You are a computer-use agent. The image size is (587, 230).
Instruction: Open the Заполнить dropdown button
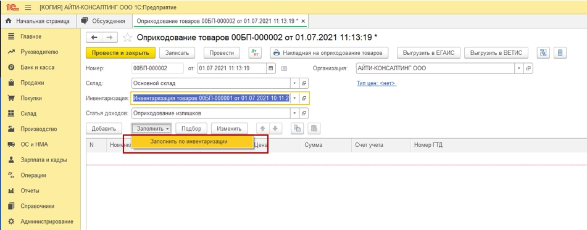click(151, 128)
